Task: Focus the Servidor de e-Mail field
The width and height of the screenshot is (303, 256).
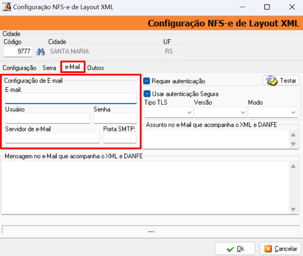Action: tap(53, 138)
